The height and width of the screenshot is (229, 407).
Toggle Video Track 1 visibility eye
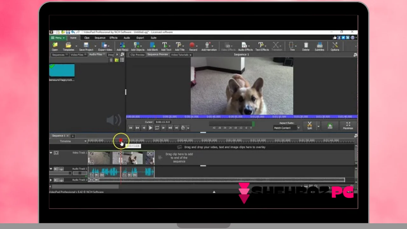(x=56, y=153)
